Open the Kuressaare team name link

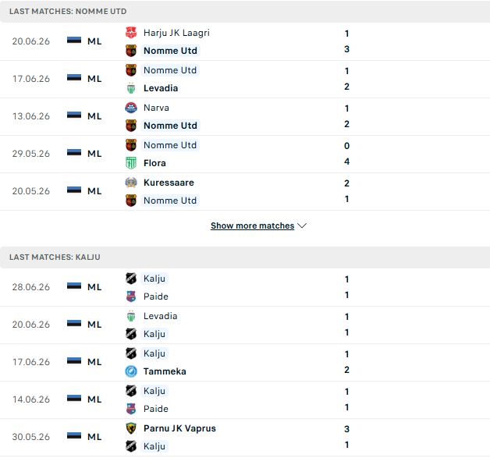[x=169, y=183]
